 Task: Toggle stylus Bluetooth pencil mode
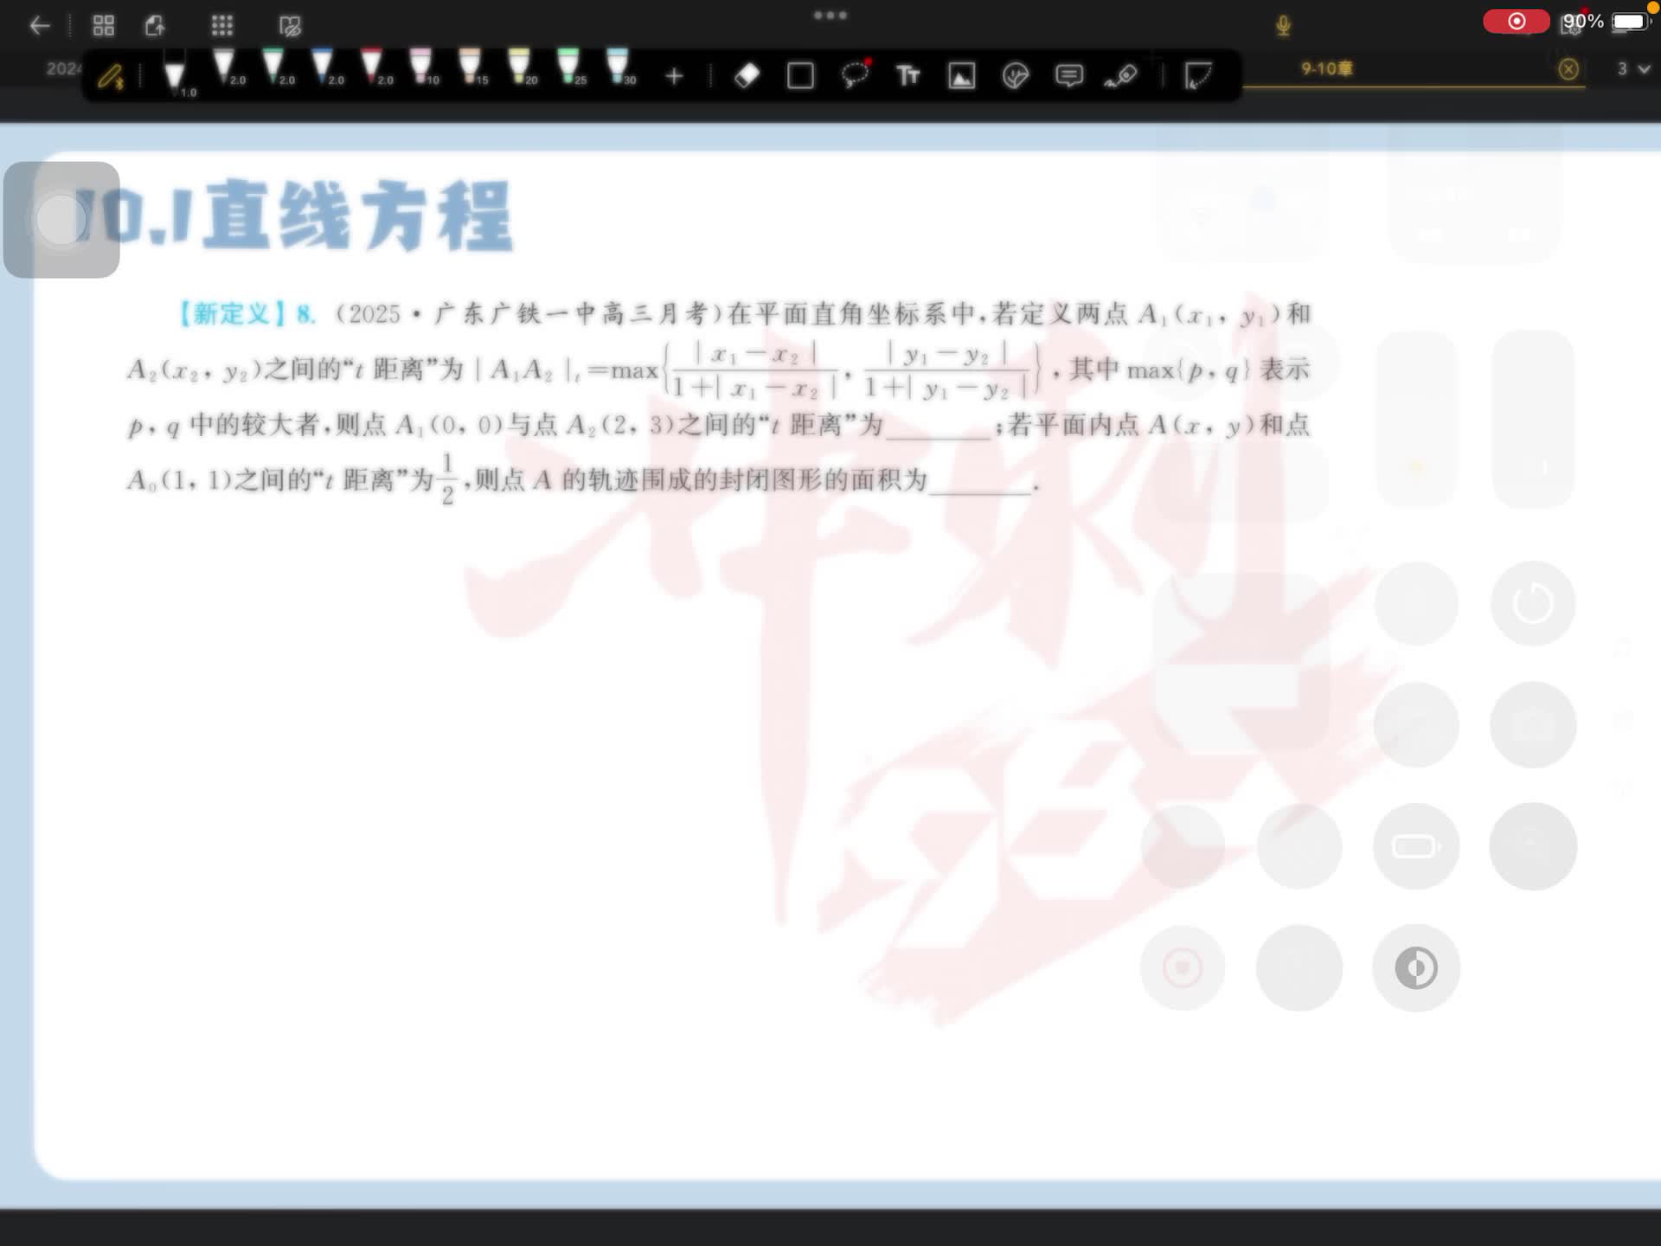point(111,78)
